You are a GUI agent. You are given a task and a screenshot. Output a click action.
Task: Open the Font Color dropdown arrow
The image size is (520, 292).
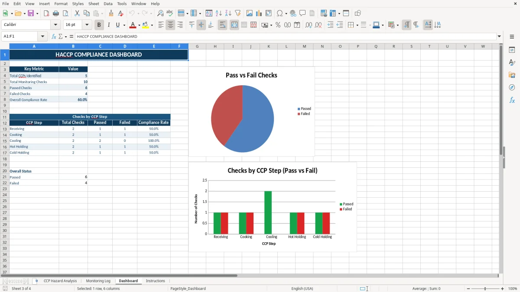click(139, 25)
